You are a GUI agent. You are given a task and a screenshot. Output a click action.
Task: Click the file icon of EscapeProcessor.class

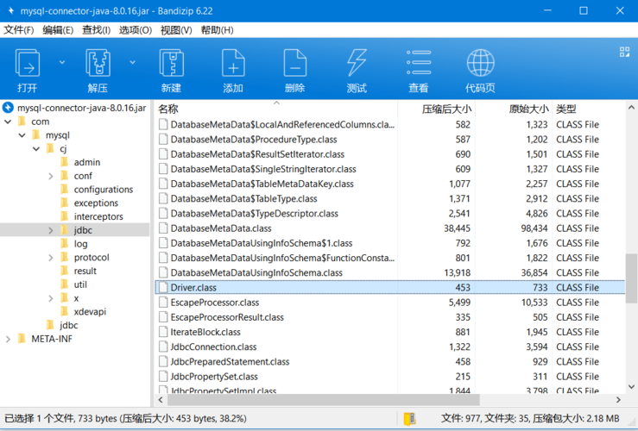pyautogui.click(x=163, y=303)
